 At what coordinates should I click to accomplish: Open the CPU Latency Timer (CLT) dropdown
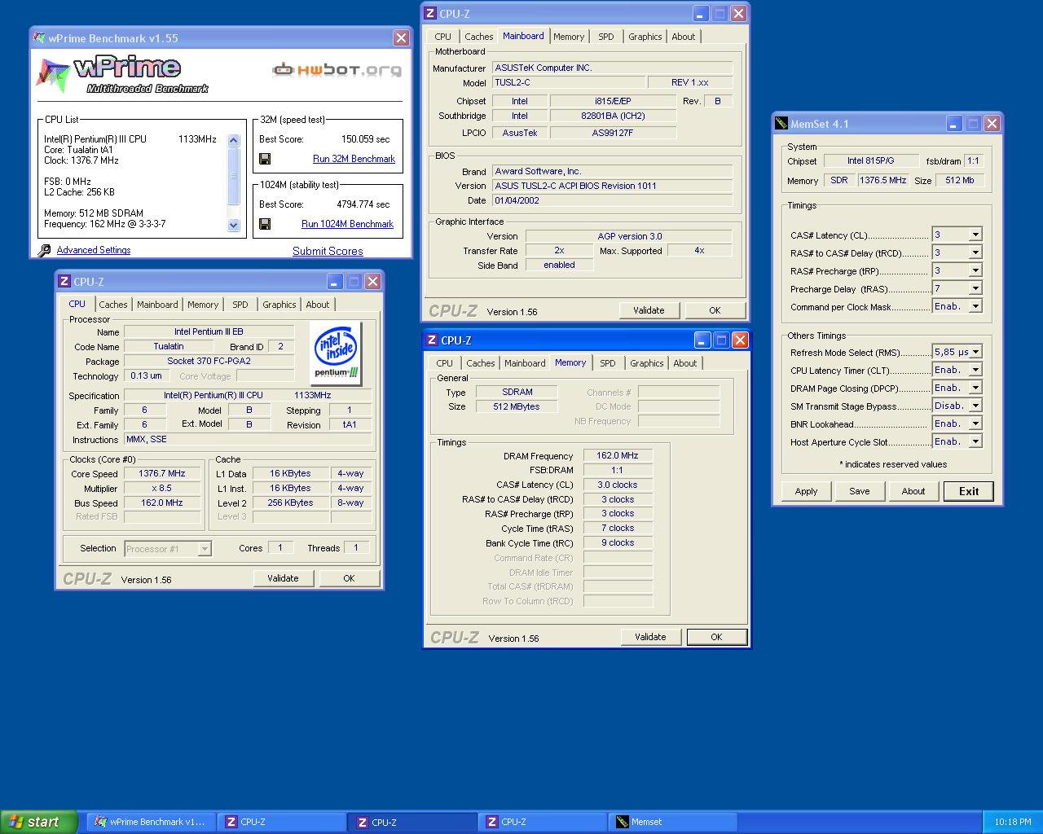click(975, 370)
